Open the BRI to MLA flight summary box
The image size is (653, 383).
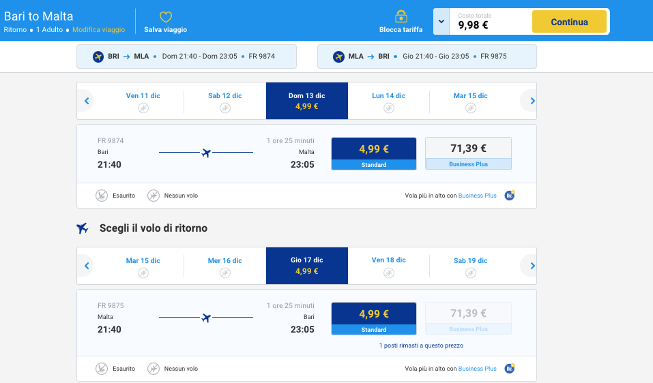click(186, 57)
